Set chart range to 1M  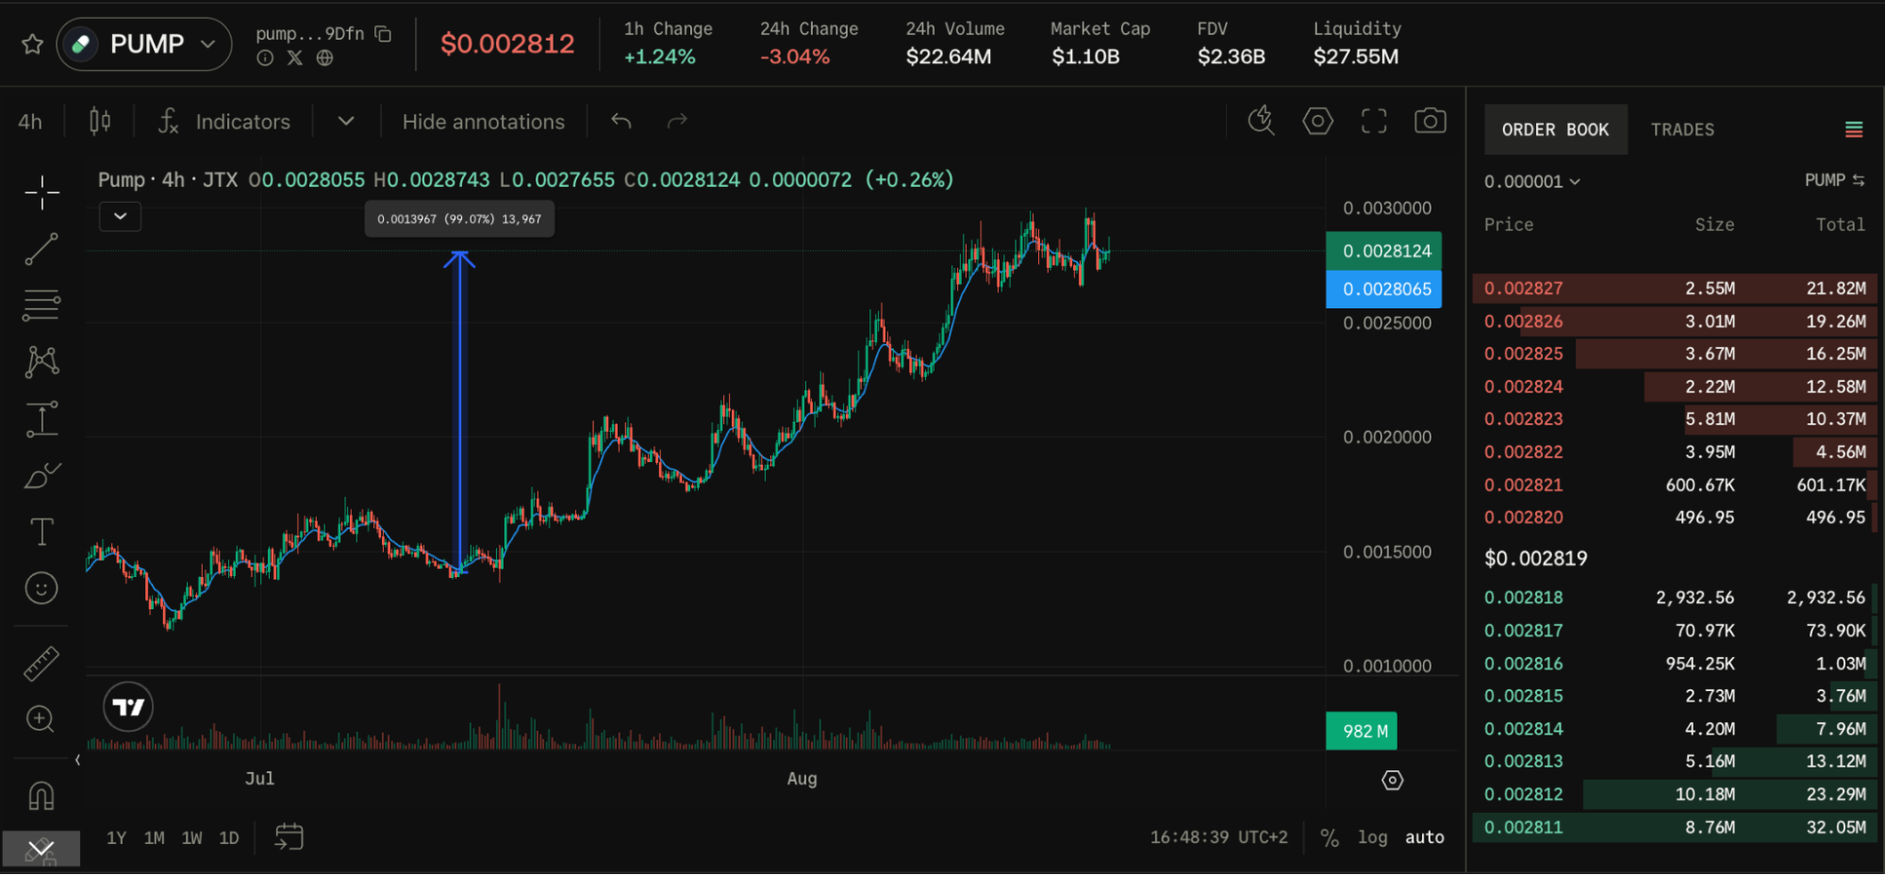154,838
